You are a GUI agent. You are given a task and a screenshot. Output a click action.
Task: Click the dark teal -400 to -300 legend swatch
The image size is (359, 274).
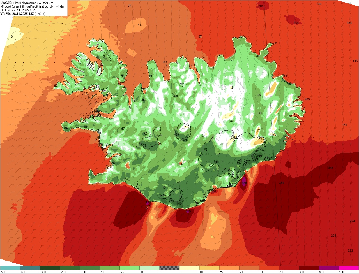[30, 268]
